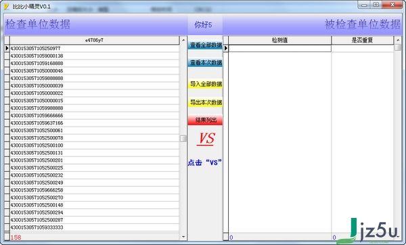406x245 pixels.
Task: Maximize the 比比小精灵 window
Action: [376, 5]
